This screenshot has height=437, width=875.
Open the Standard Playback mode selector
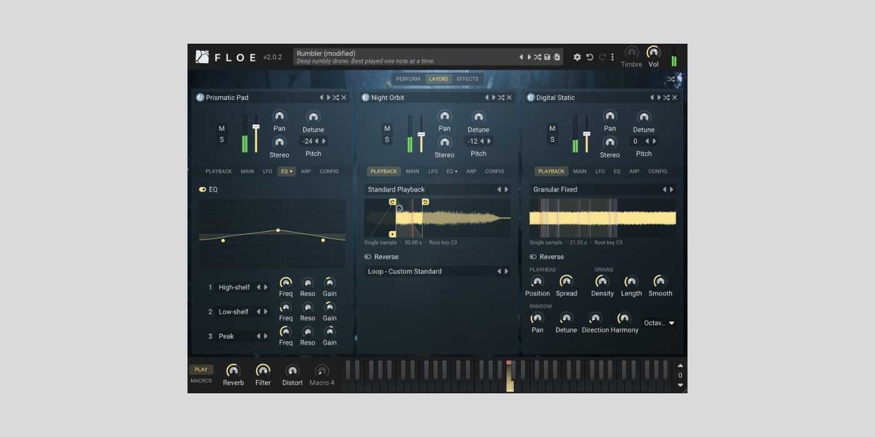coord(437,189)
